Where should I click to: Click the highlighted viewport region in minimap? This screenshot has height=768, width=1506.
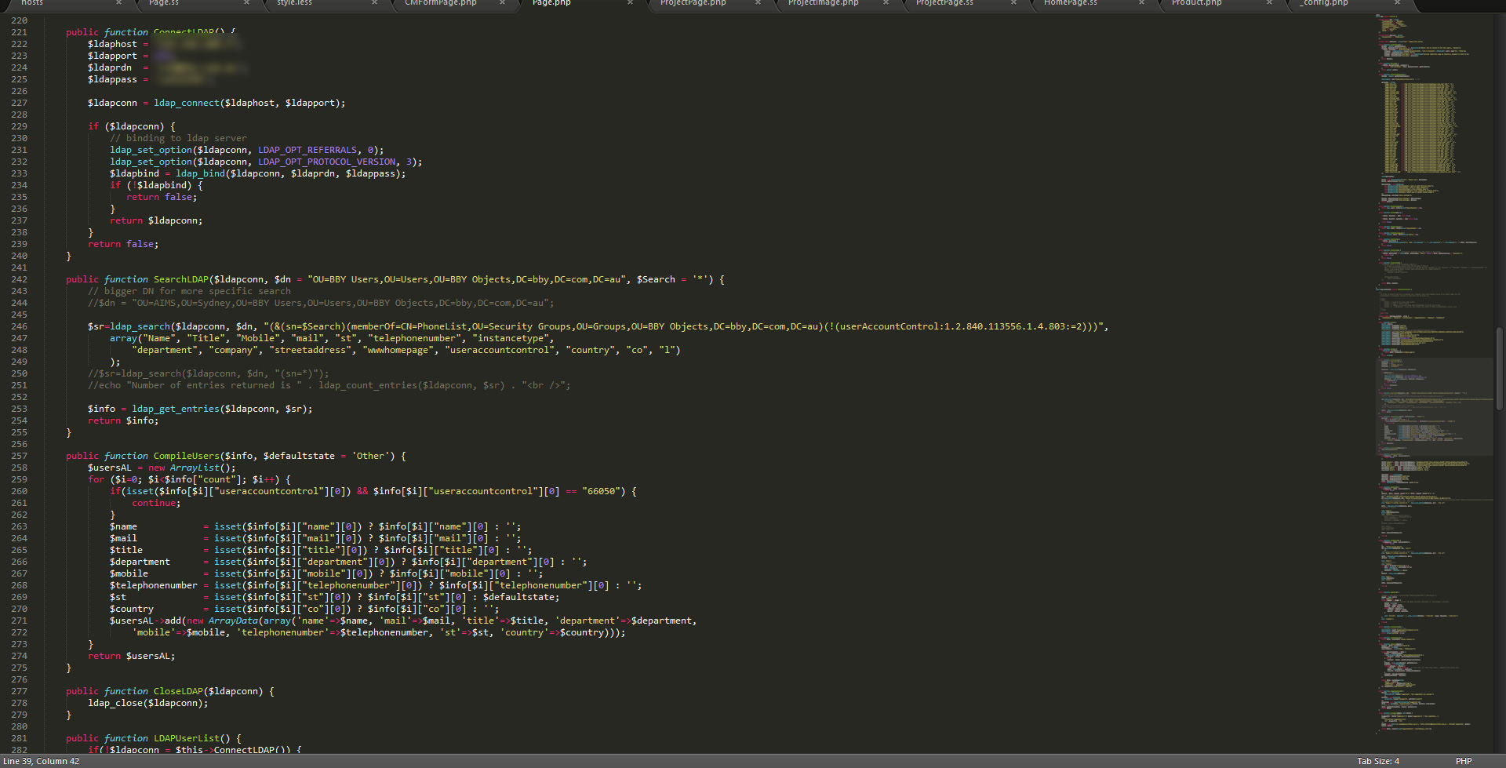1434,406
